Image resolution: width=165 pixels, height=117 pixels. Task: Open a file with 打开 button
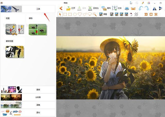(71, 8)
